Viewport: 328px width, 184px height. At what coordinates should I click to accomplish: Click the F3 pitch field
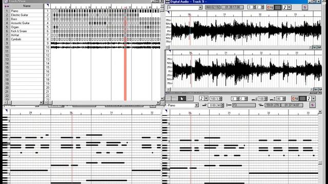pyautogui.click(x=243, y=105)
